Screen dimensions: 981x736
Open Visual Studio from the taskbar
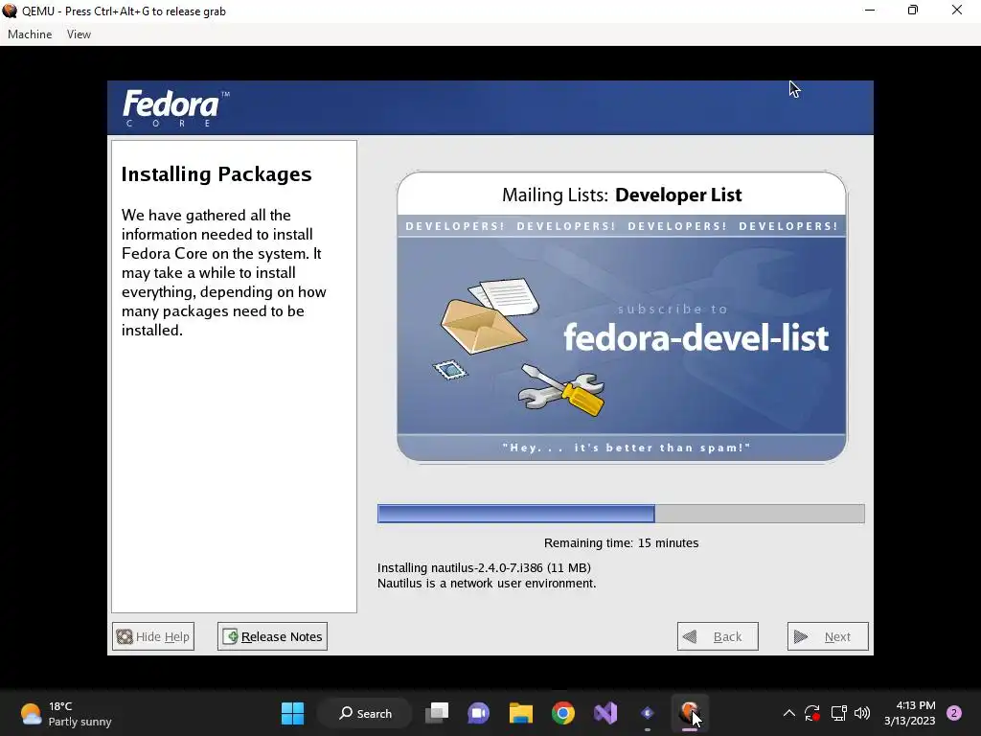[605, 713]
